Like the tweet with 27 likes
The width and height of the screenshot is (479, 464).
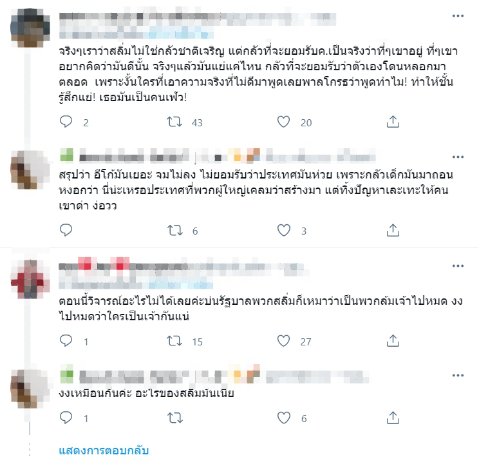point(283,341)
